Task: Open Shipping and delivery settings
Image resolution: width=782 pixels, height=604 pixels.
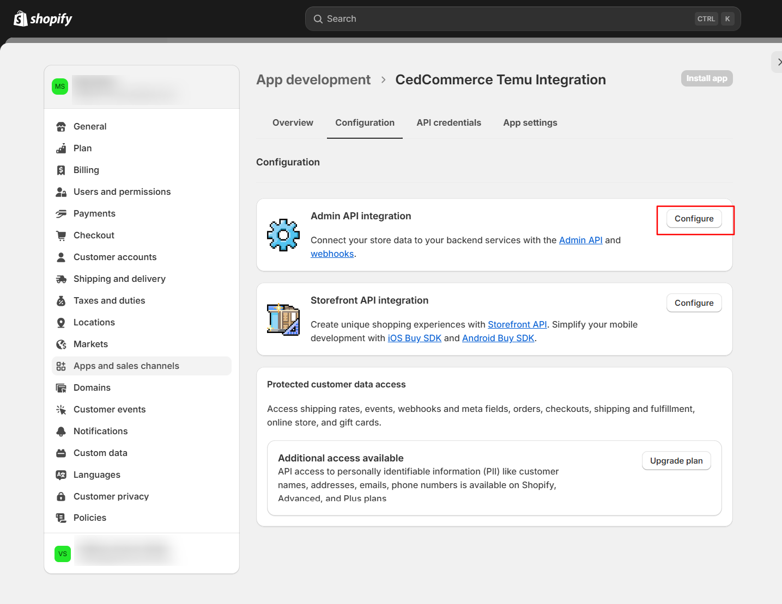Action: click(x=142, y=279)
